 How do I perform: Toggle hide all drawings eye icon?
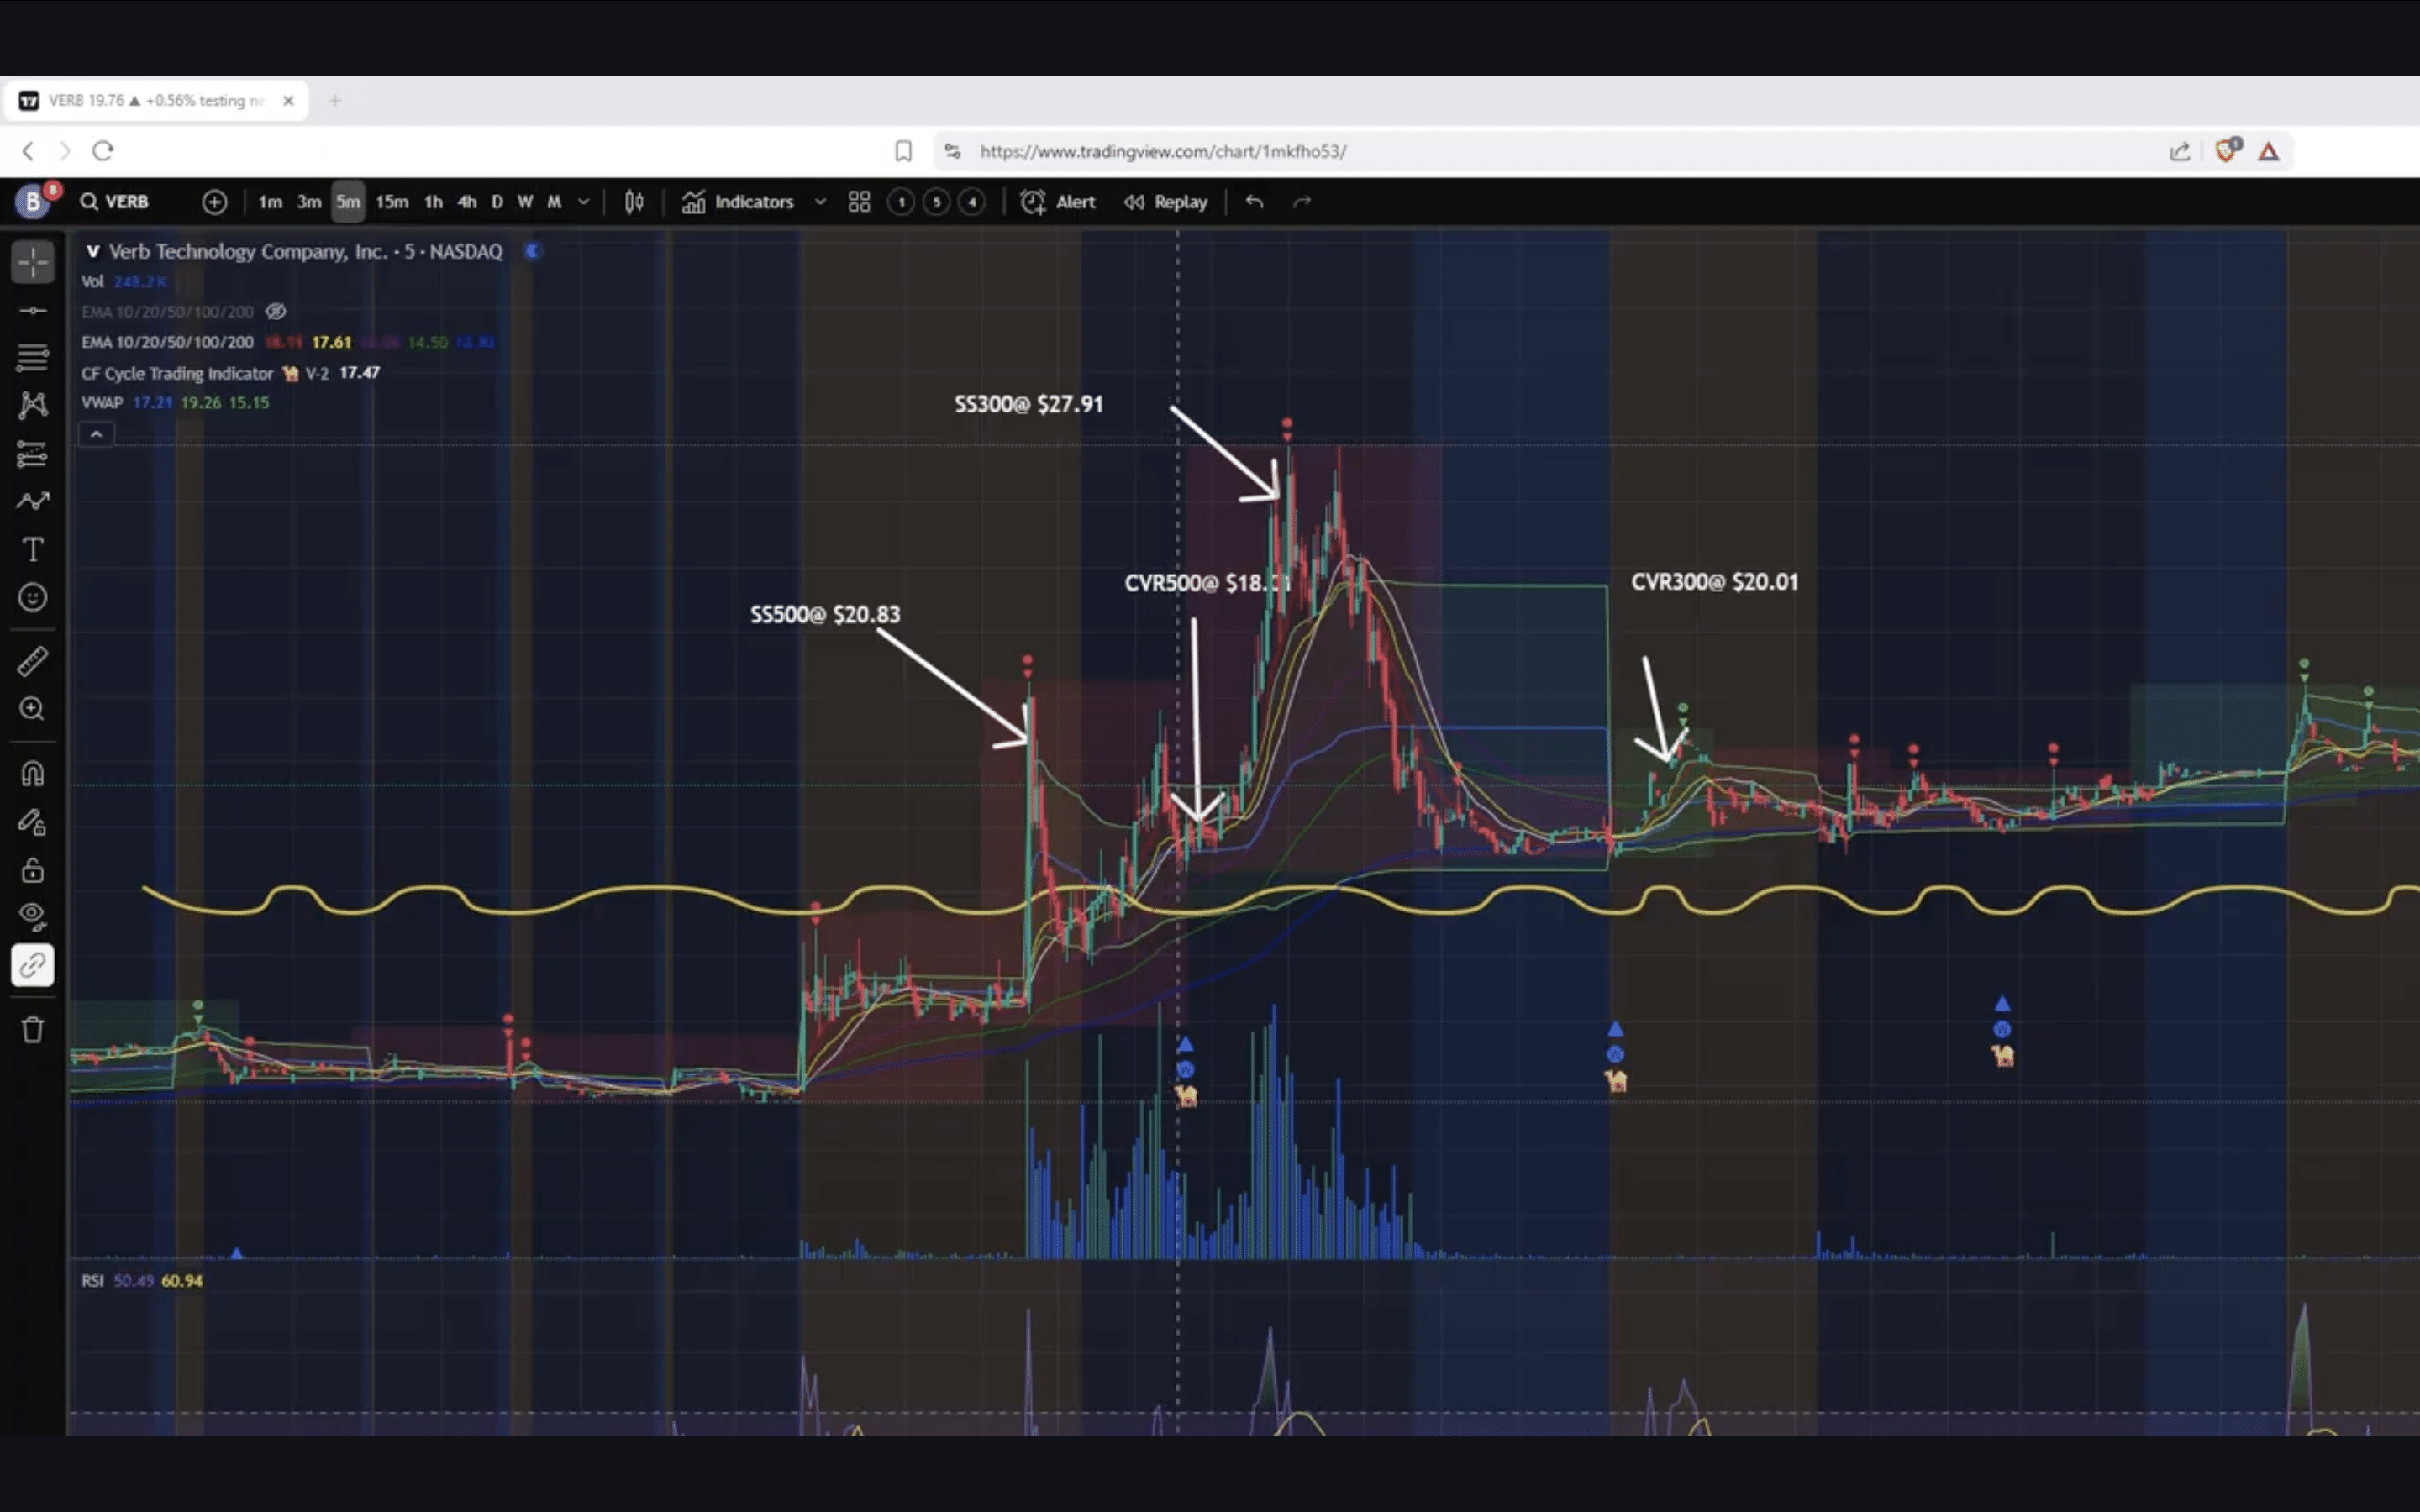click(x=33, y=916)
